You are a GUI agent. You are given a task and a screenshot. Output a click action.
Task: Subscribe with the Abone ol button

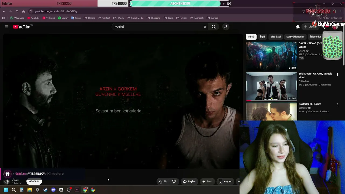coord(34,181)
